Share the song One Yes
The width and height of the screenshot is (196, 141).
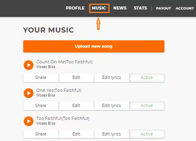tap(41, 106)
